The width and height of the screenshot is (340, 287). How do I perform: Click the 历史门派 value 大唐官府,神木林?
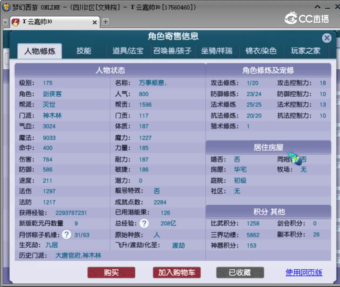(78, 256)
